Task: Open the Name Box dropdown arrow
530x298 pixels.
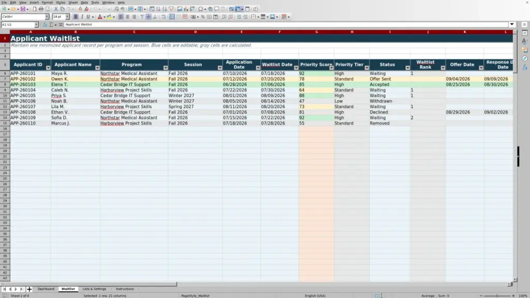Action: [x=36, y=25]
